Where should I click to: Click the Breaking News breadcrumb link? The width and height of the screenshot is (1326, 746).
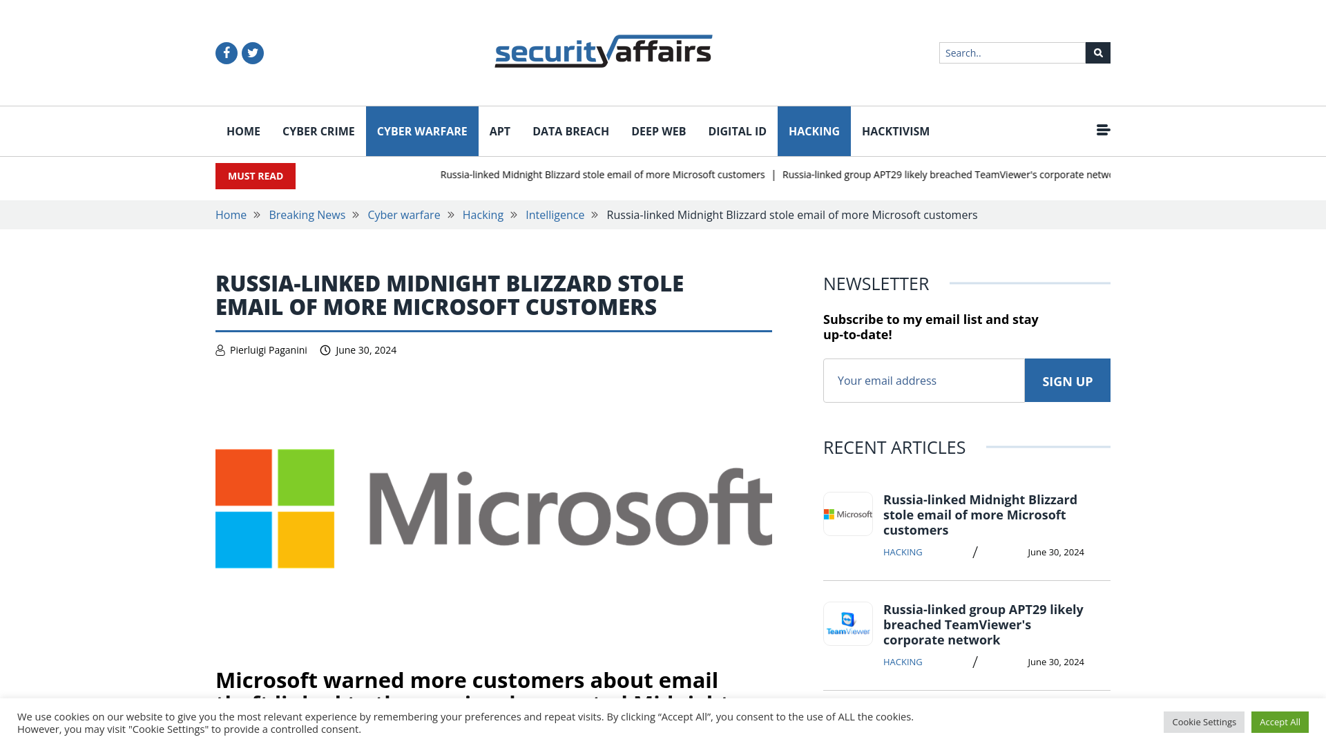pos(307,215)
